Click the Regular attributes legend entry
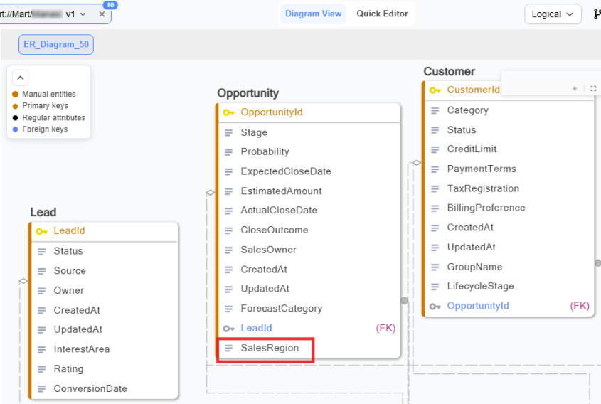Viewport: 601px width, 404px height. [48, 117]
